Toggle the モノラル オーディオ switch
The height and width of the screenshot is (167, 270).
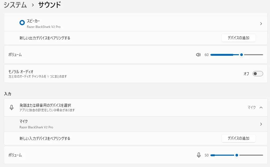[x=258, y=74]
